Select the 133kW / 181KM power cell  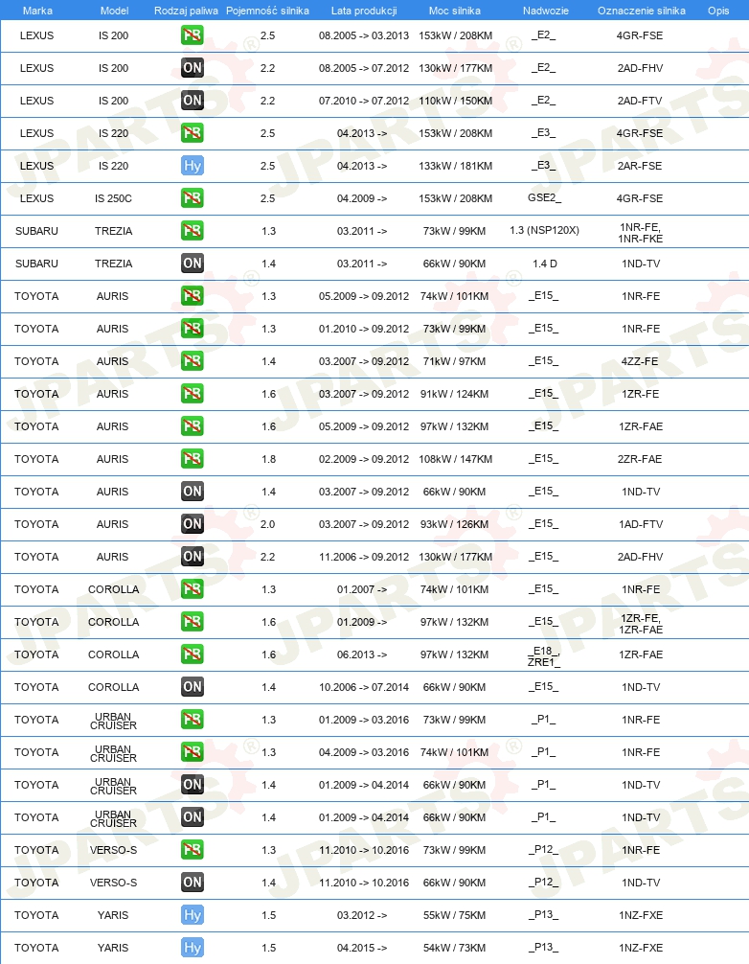pos(455,166)
